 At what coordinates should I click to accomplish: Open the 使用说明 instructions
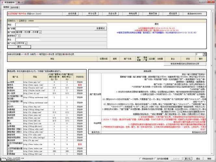click(133, 14)
